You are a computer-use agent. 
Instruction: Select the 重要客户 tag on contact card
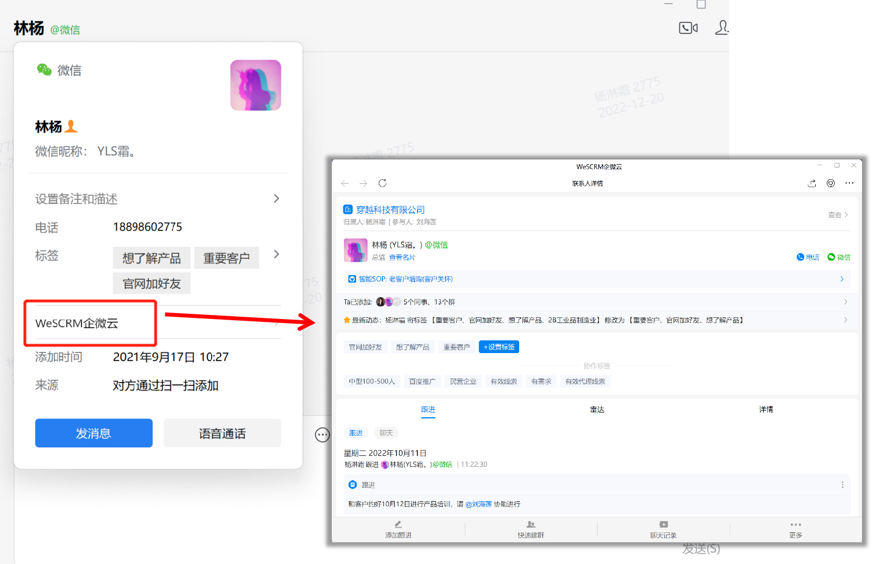point(227,258)
